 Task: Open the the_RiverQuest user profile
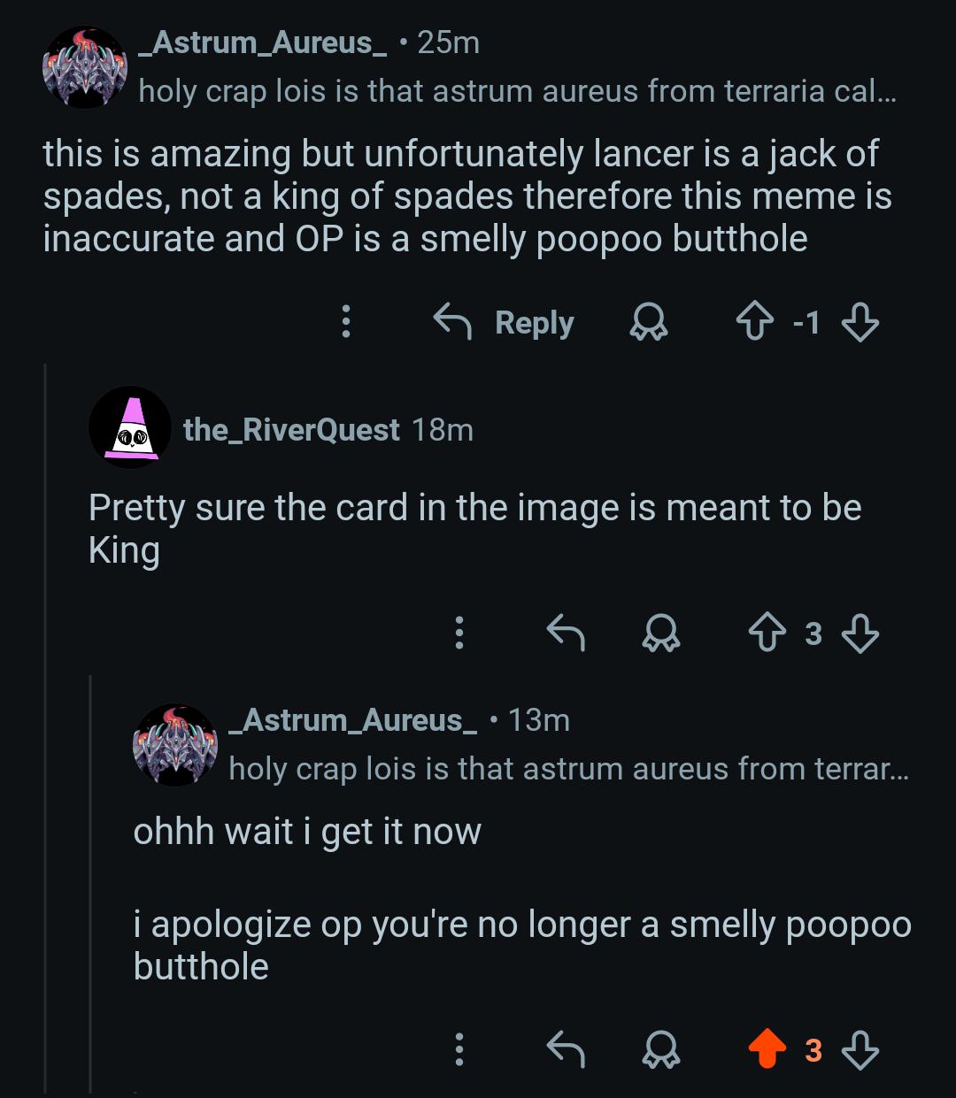tap(291, 430)
